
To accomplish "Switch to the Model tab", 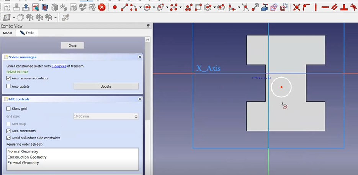I will click(x=8, y=33).
